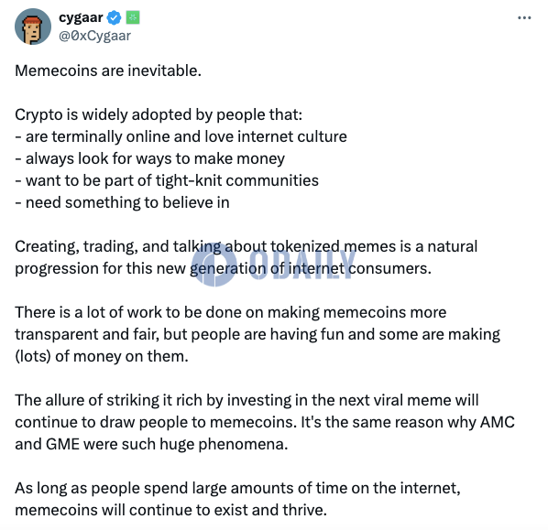Click the green square affiliate badge
548x530 pixels.
133,17
